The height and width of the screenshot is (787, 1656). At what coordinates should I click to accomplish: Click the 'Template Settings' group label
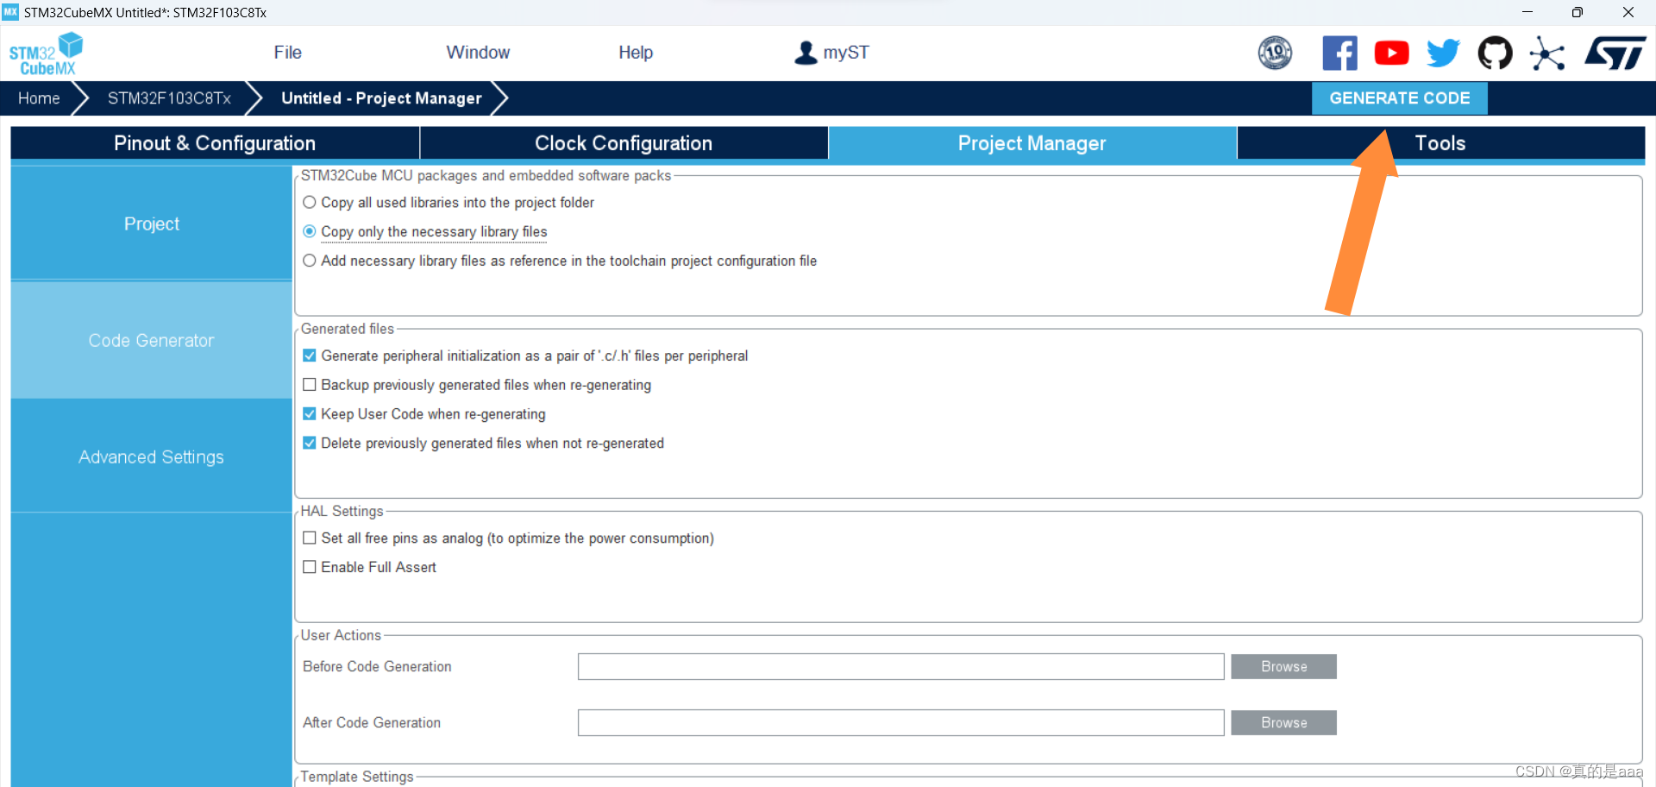pos(357,777)
